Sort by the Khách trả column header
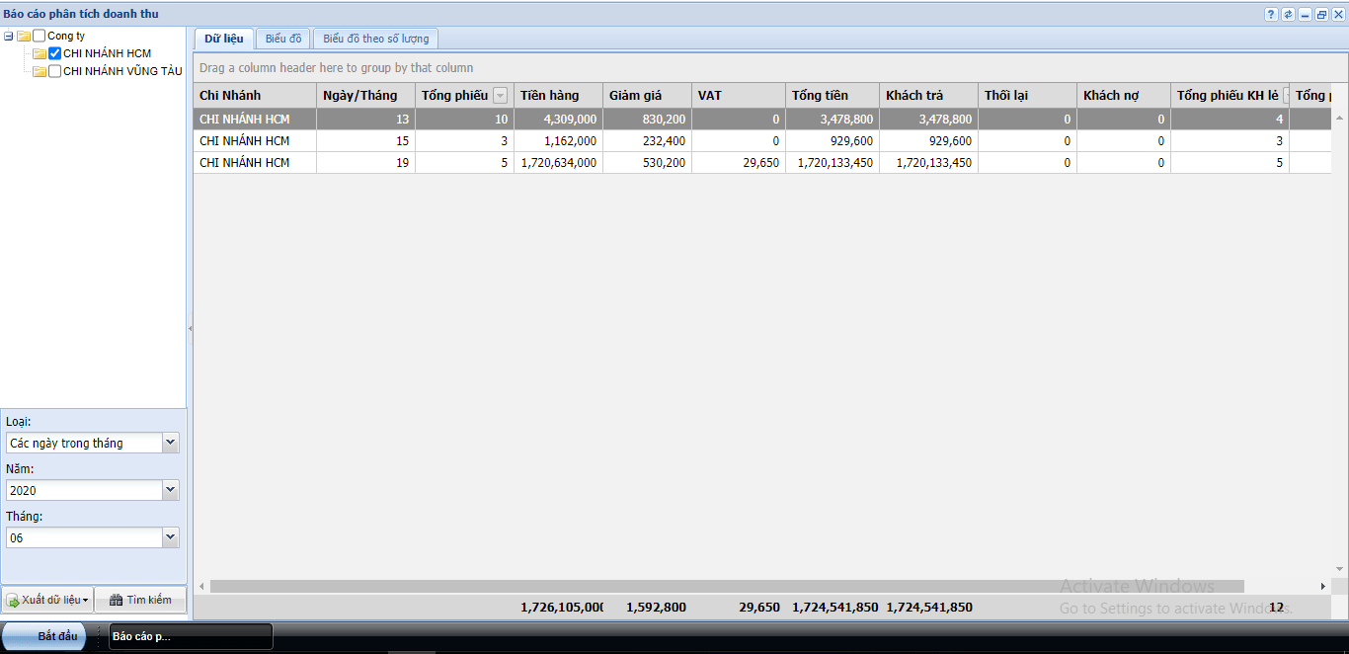This screenshot has height=654, width=1349. coord(928,96)
